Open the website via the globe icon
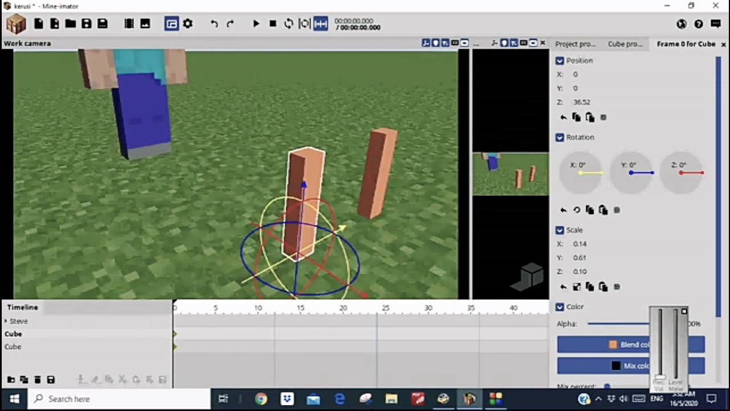 click(681, 24)
